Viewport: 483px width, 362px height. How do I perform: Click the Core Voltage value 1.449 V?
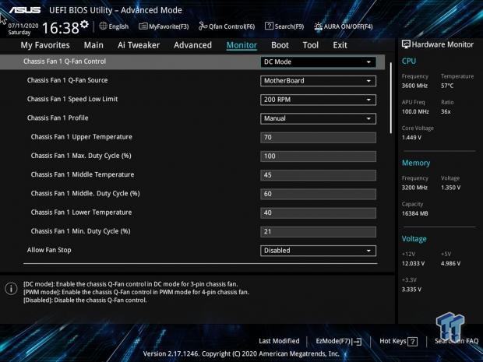411,138
